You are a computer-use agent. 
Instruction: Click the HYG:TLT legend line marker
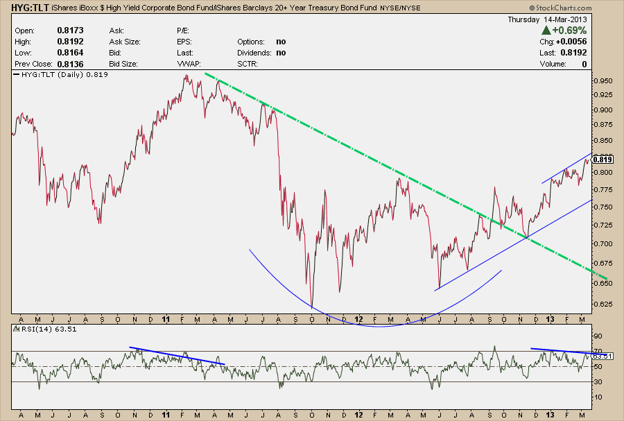pyautogui.click(x=15, y=74)
